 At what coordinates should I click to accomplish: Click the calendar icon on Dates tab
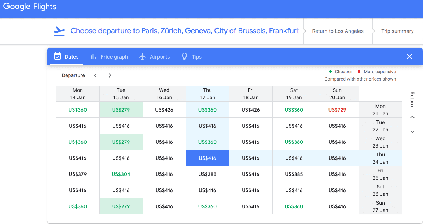[58, 56]
